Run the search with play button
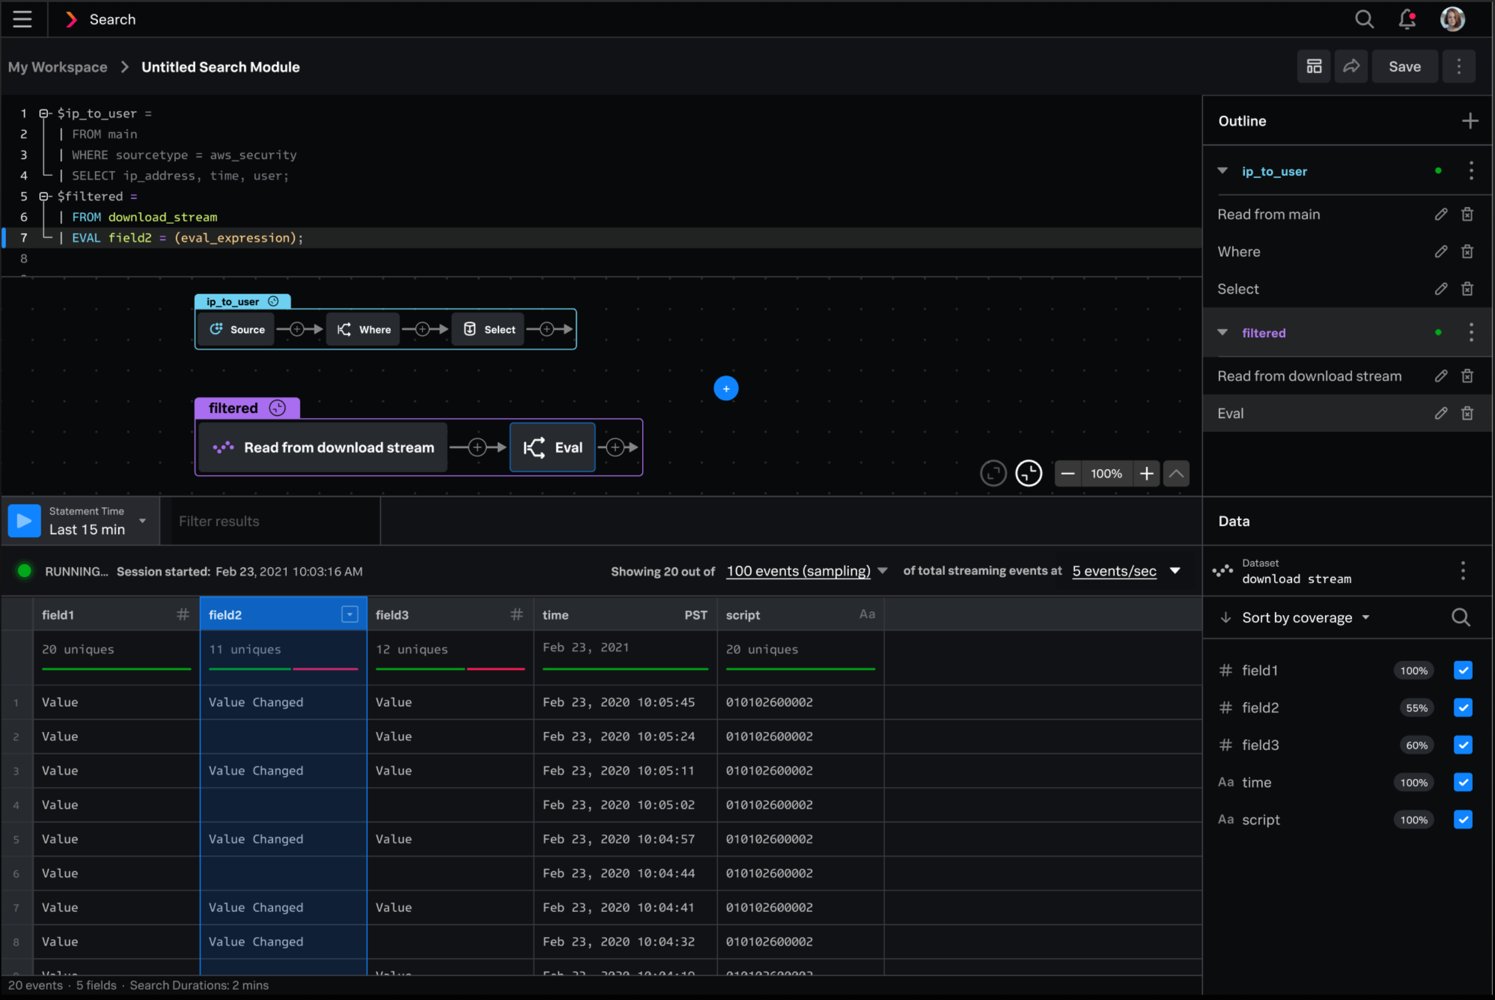 [x=24, y=521]
